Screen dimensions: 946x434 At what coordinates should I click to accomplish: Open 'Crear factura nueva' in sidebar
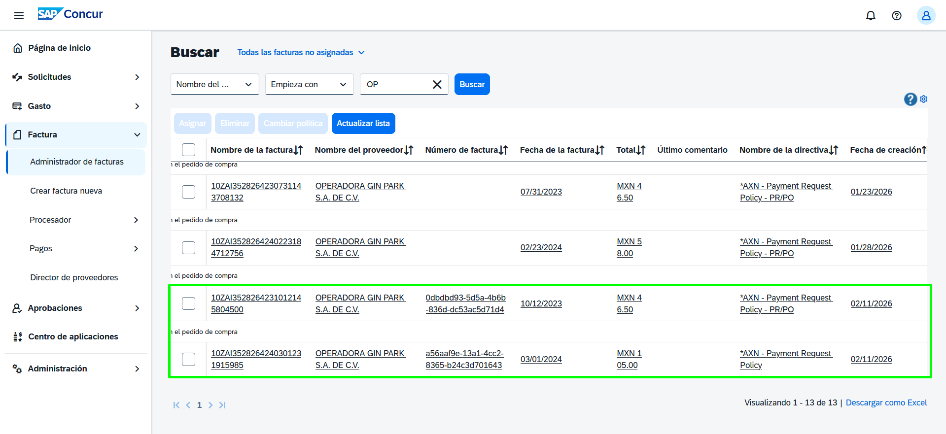[x=66, y=191]
